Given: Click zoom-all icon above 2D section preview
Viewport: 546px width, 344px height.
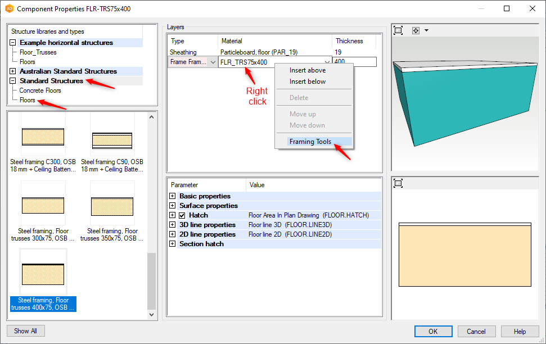Looking at the screenshot, I should (398, 183).
